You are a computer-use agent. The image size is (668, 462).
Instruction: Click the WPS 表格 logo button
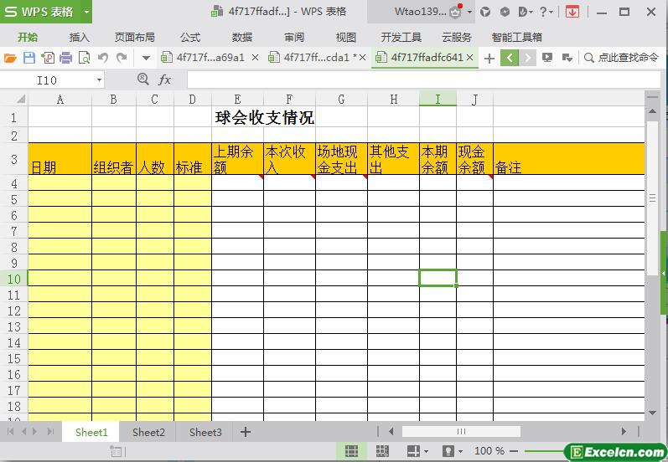click(41, 12)
